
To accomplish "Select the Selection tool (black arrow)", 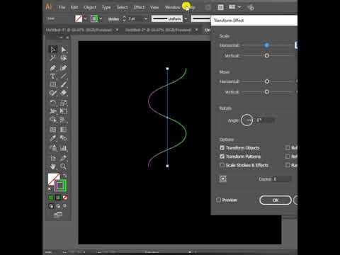I will 53,50.
